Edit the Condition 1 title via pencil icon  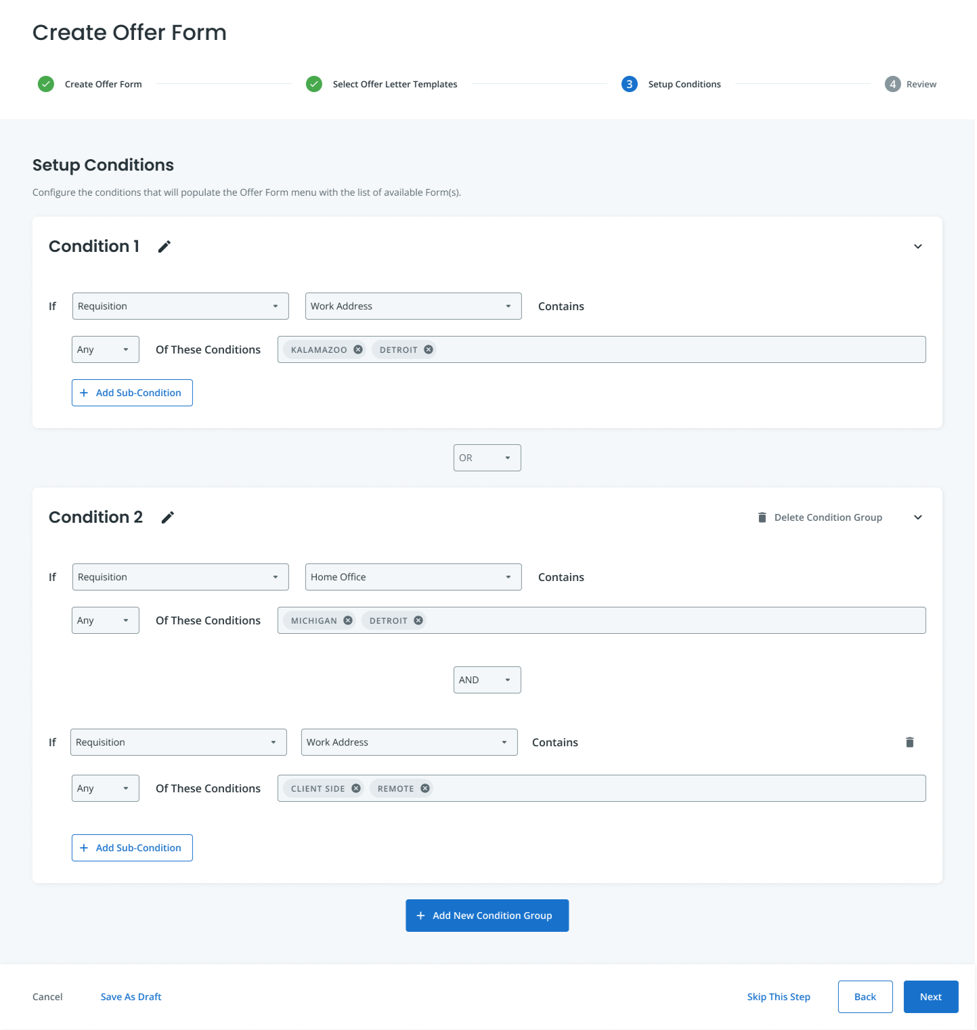click(x=164, y=246)
